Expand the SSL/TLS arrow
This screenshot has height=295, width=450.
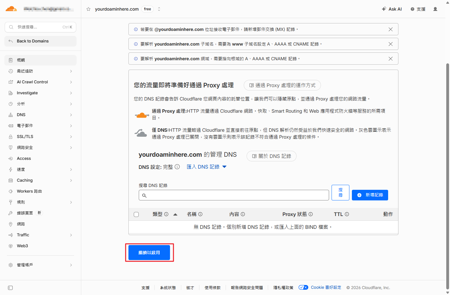tap(71, 137)
